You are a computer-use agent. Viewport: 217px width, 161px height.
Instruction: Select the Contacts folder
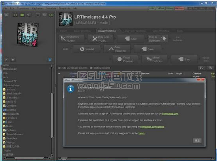(10, 106)
